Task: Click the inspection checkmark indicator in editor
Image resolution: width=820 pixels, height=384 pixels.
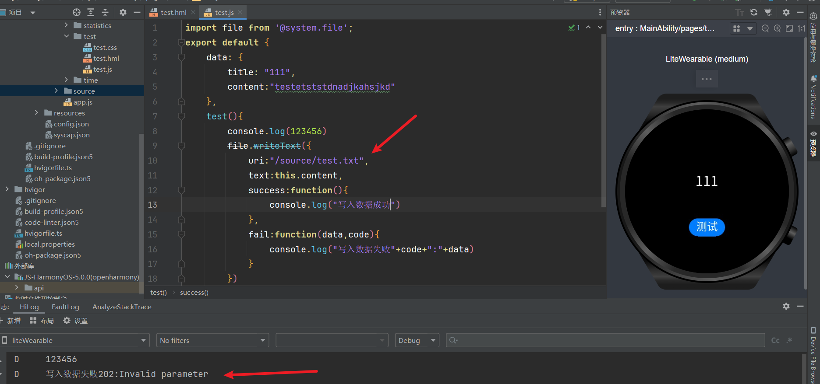Action: (574, 28)
